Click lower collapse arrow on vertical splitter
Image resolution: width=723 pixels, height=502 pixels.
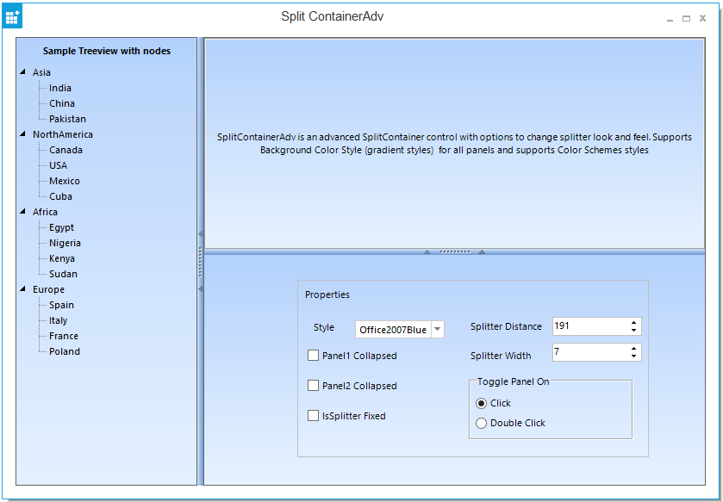pos(201,289)
